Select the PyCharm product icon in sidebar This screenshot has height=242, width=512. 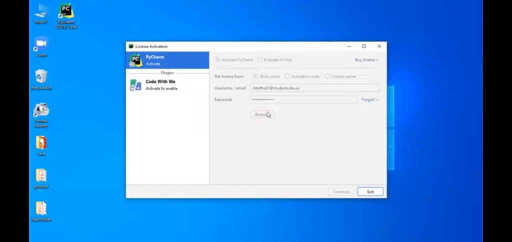(x=135, y=60)
